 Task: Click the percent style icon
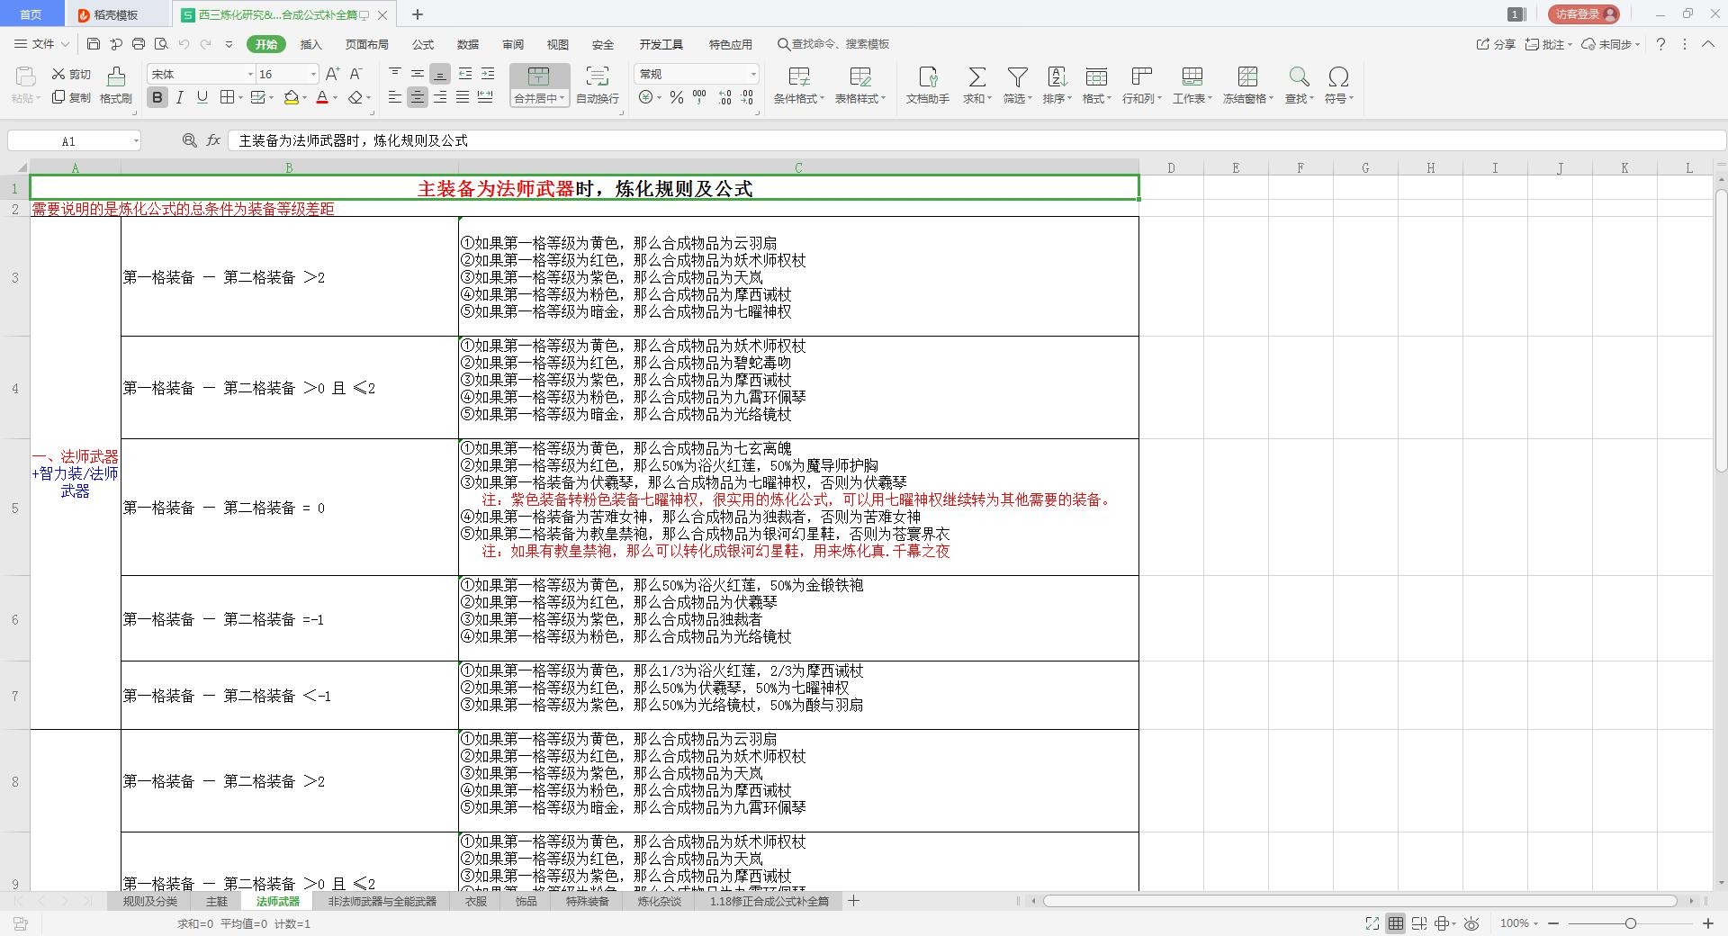click(676, 97)
